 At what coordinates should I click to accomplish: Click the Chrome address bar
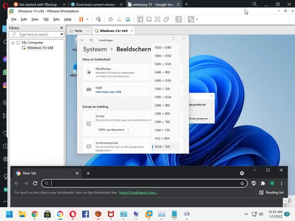[x=145, y=183]
